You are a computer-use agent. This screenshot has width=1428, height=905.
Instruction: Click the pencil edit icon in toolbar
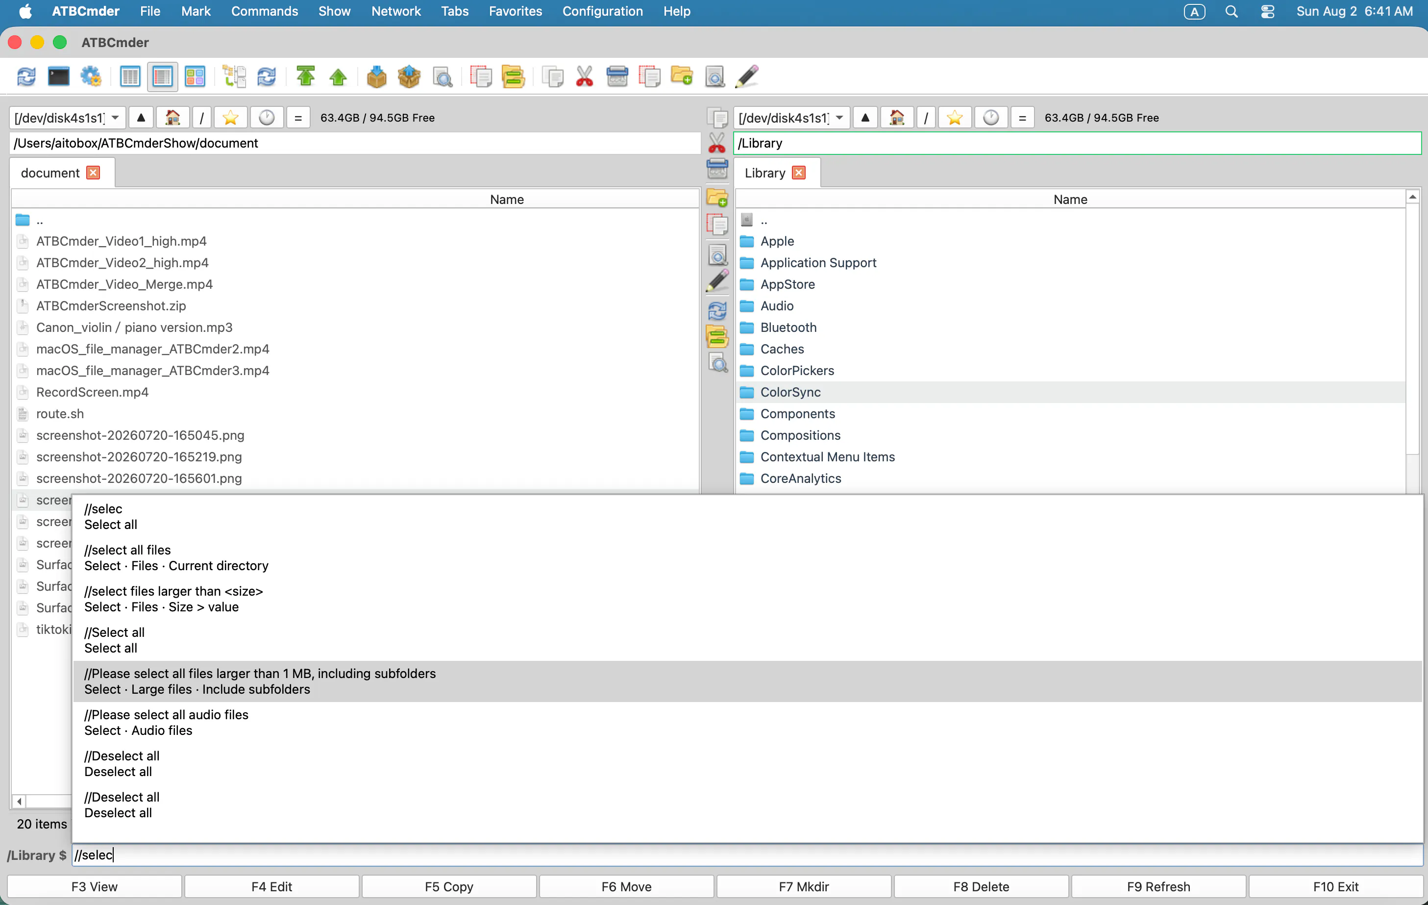pyautogui.click(x=747, y=77)
